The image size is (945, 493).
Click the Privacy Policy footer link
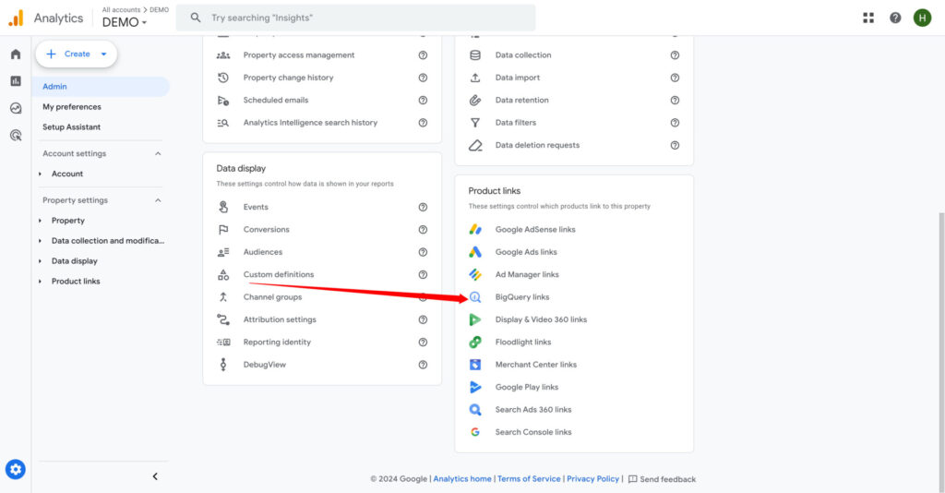pos(592,479)
